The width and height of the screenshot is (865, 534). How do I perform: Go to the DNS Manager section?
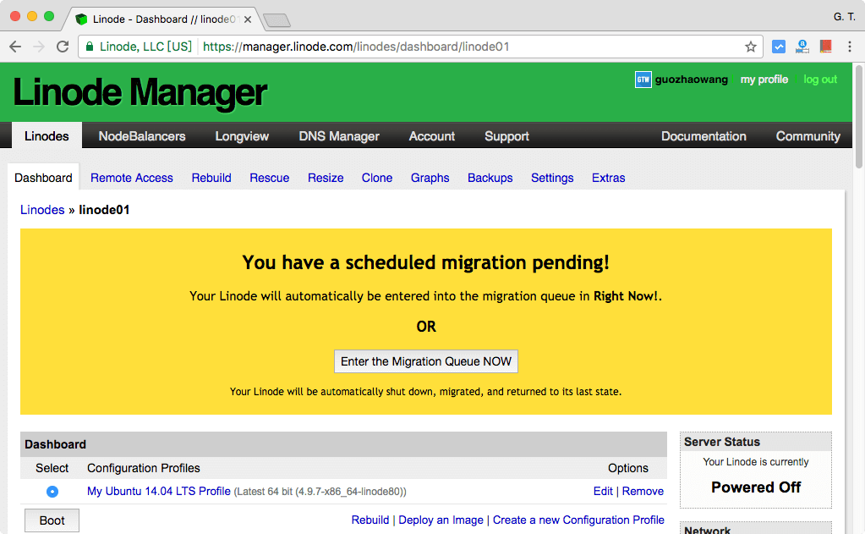(x=338, y=136)
